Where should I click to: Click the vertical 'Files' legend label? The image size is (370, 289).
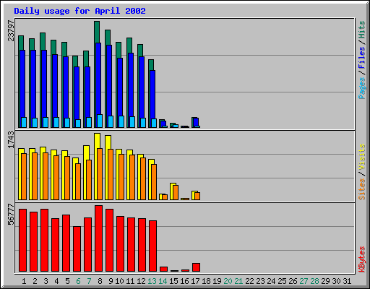pyautogui.click(x=361, y=57)
